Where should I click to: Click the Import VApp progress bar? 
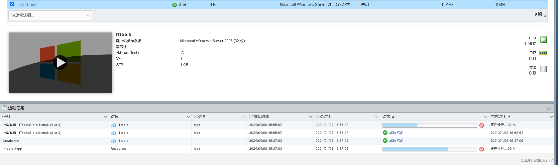tap(430, 149)
